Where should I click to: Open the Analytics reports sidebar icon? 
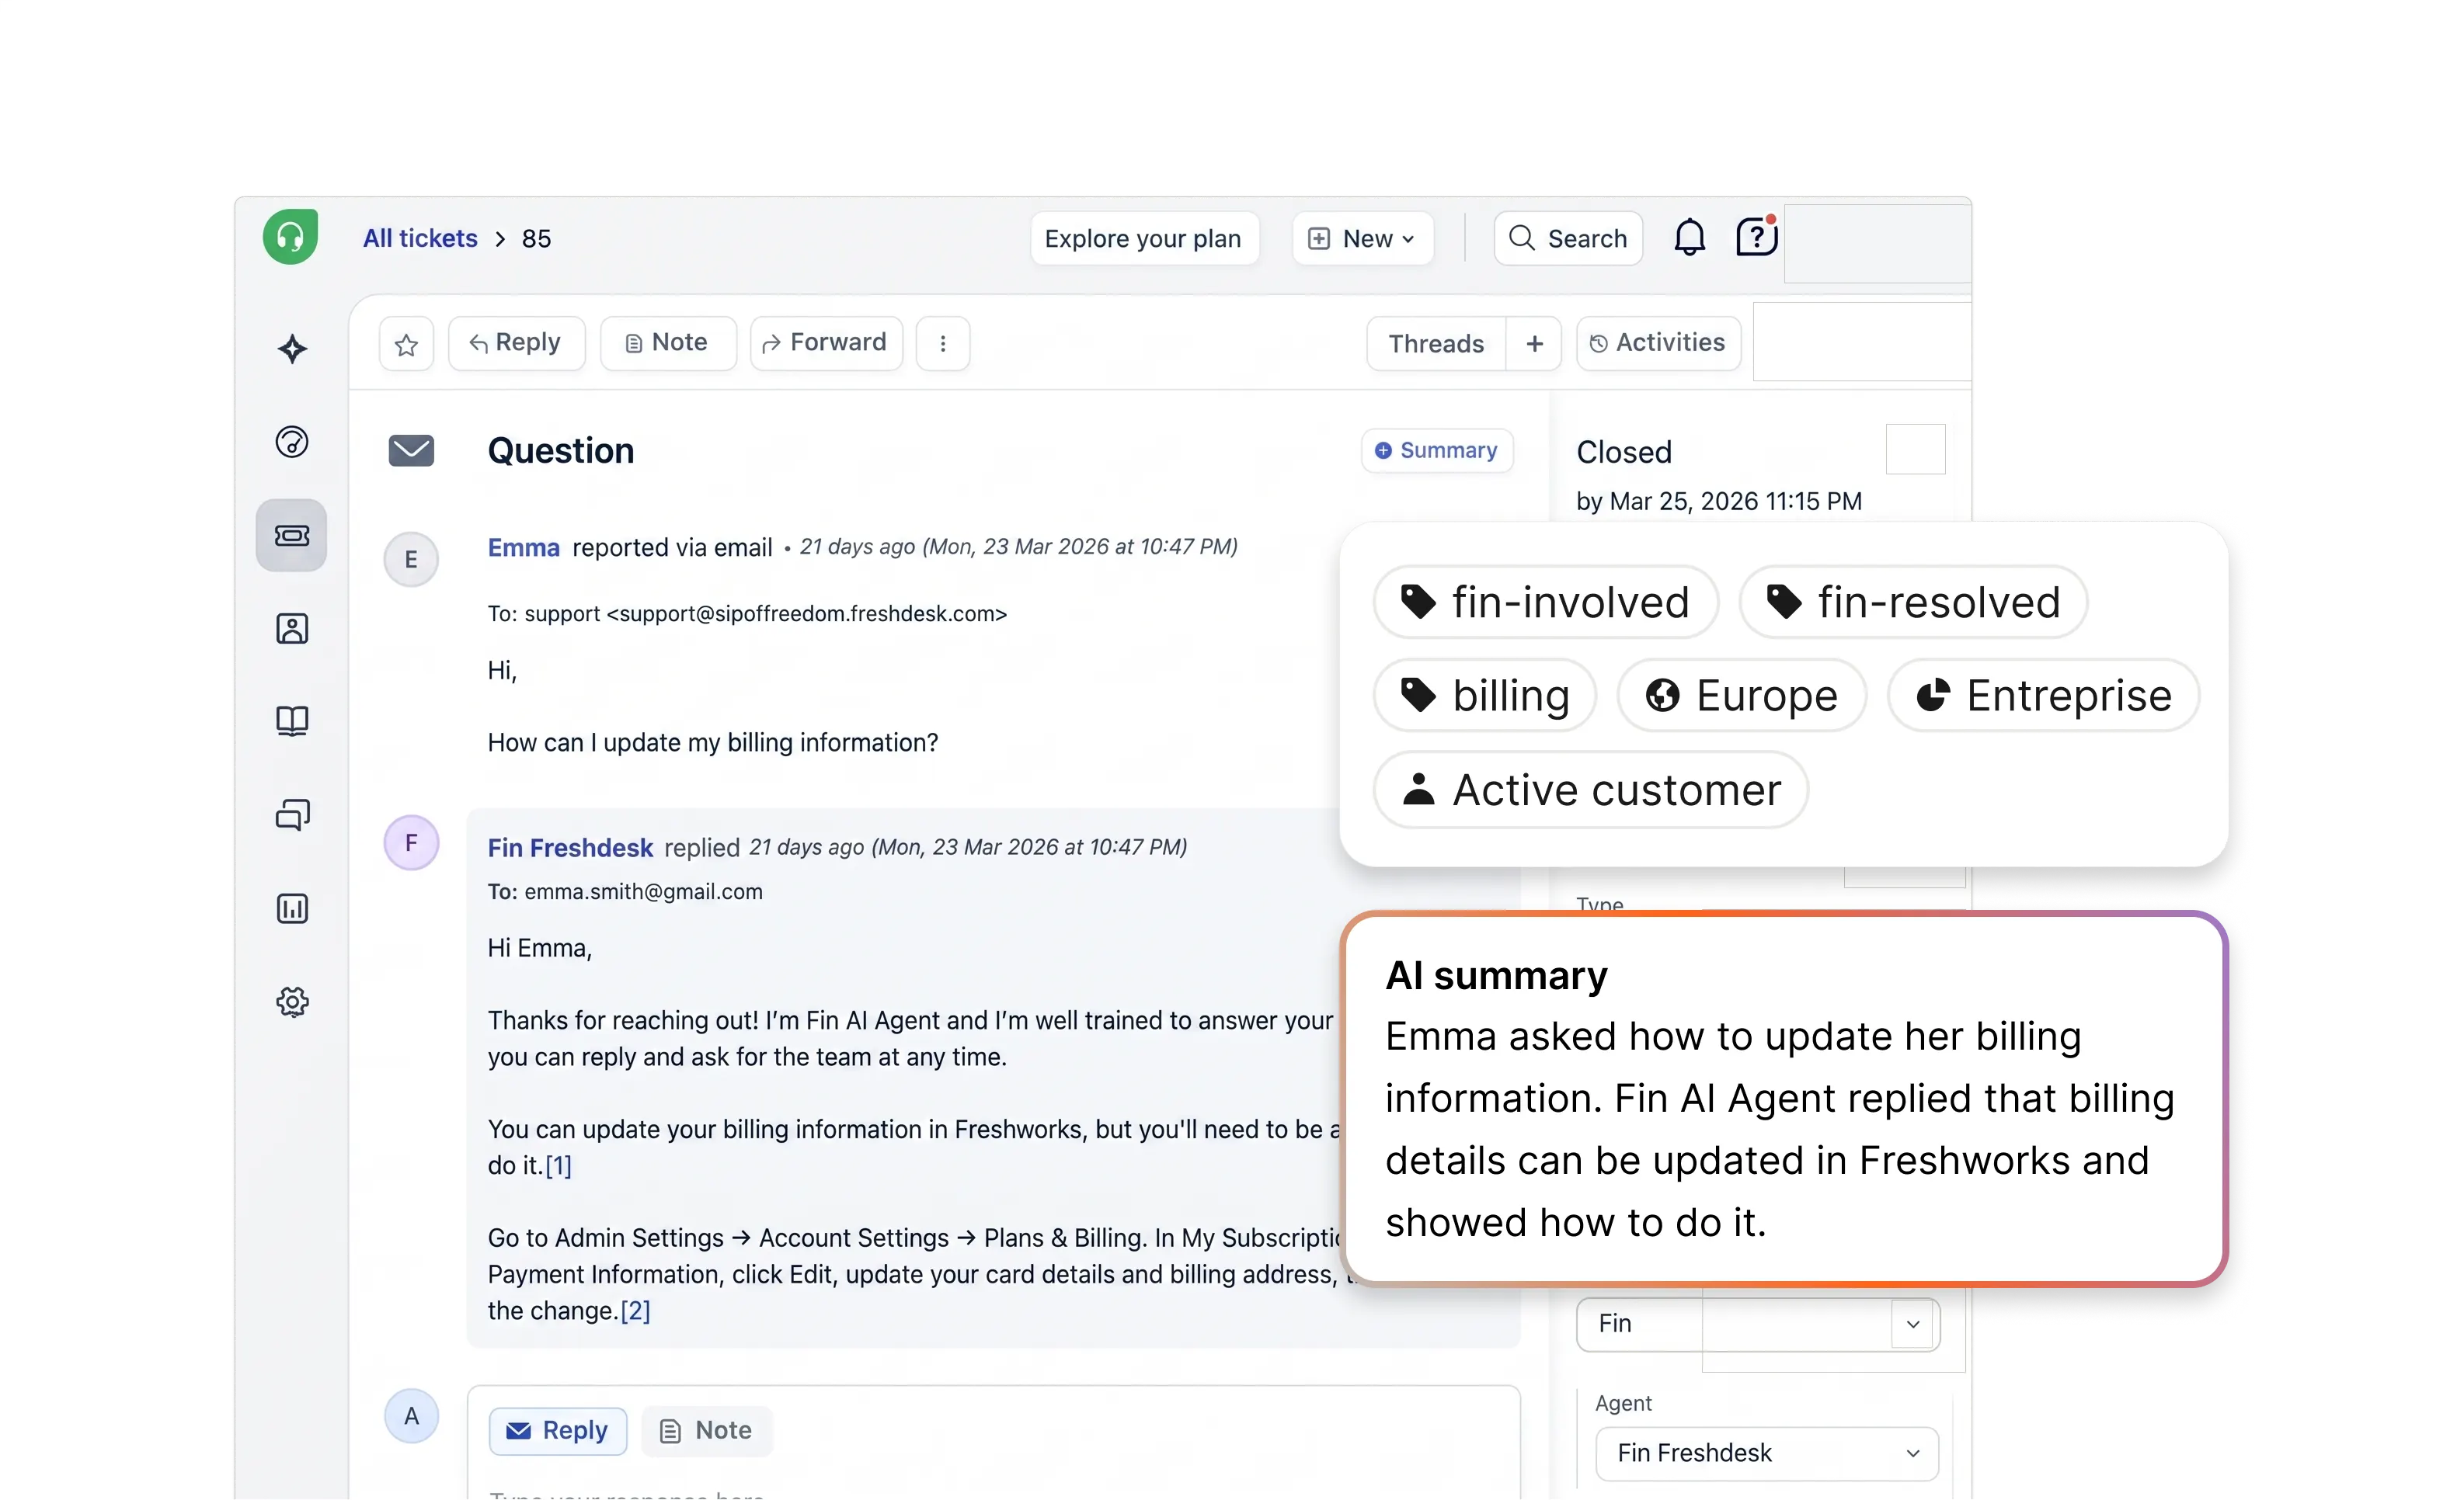(x=292, y=908)
